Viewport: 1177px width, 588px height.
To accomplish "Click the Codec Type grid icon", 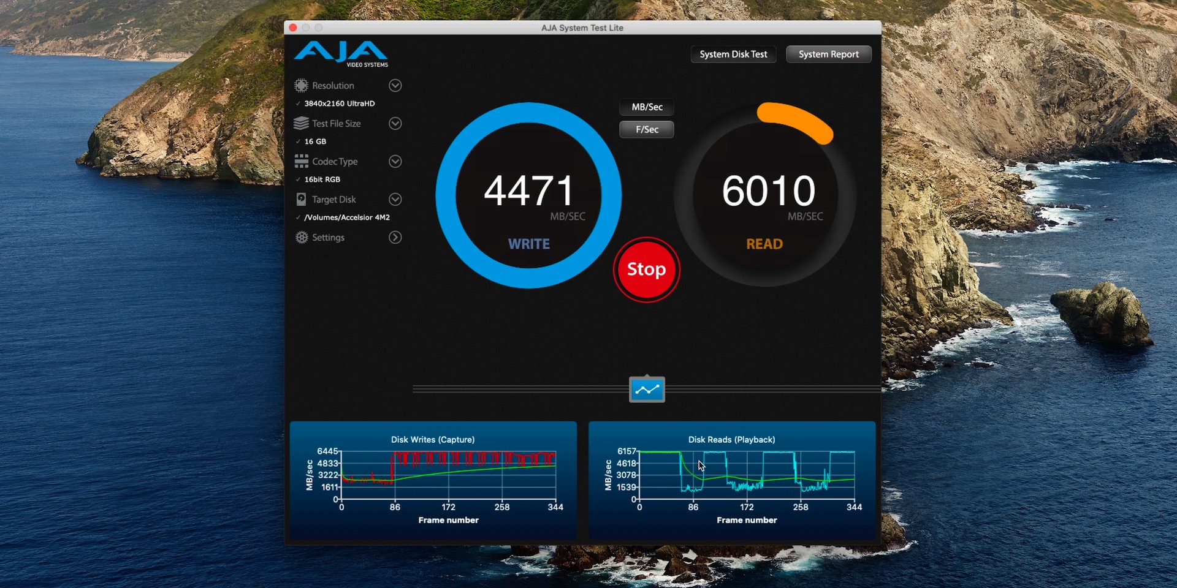I will click(x=302, y=161).
